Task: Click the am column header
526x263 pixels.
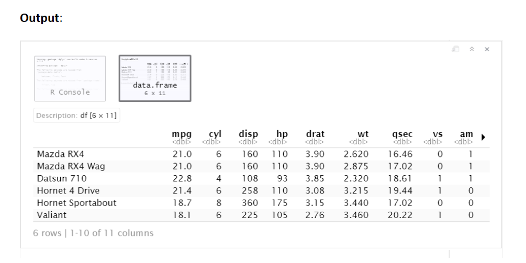Action: click(x=463, y=138)
